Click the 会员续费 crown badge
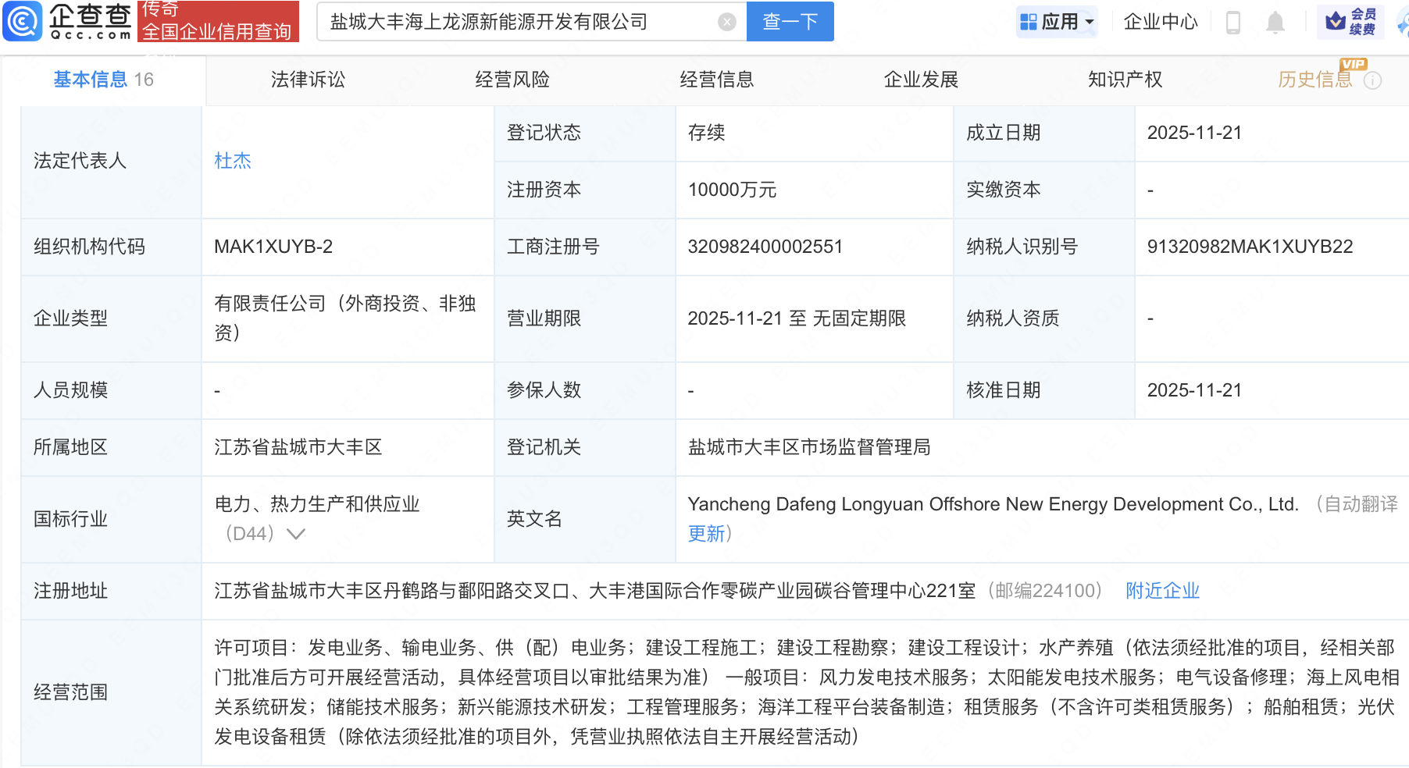 (1350, 22)
